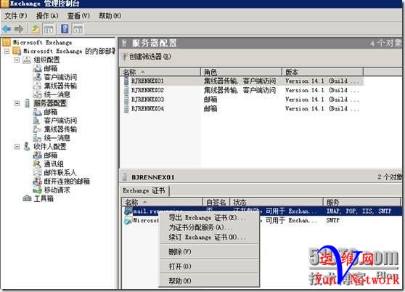The width and height of the screenshot is (405, 292).
Task: Open the 操作(A) menu
Action: pos(47,16)
